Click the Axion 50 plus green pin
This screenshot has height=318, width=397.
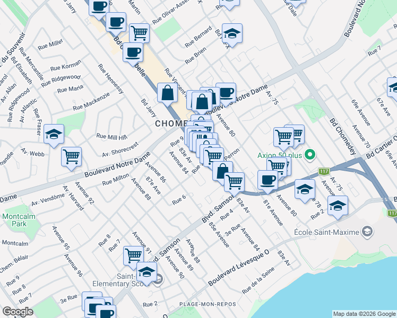click(310, 154)
